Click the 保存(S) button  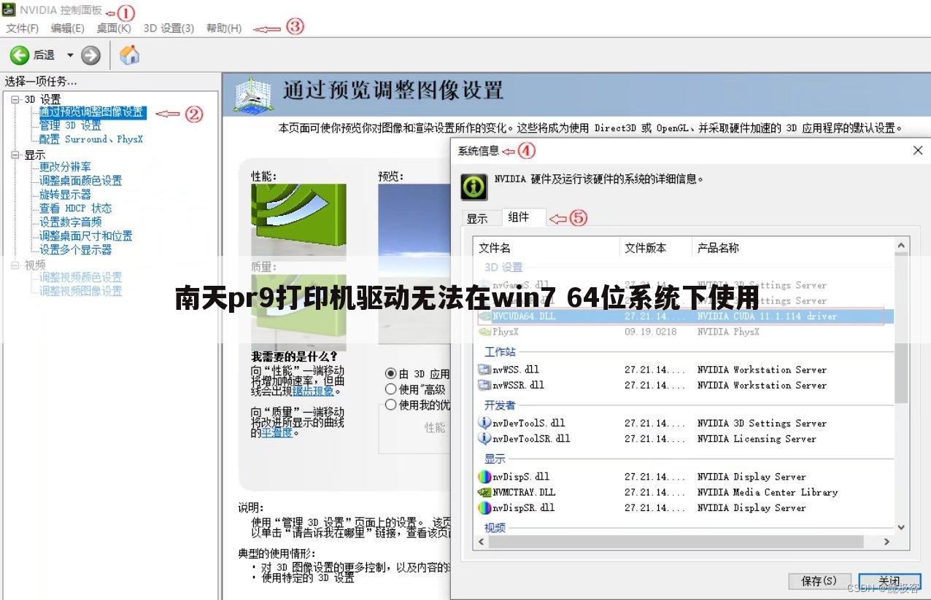[x=820, y=581]
